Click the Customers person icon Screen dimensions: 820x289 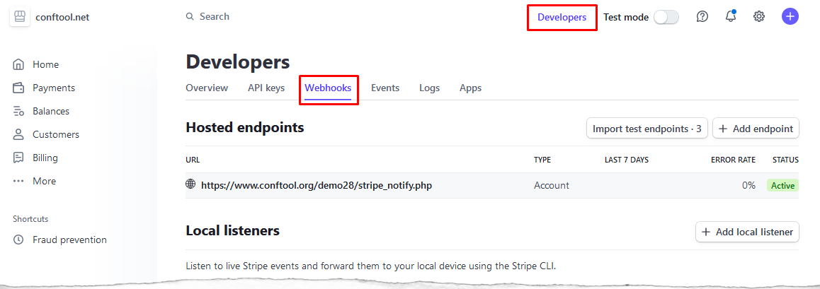click(x=19, y=134)
